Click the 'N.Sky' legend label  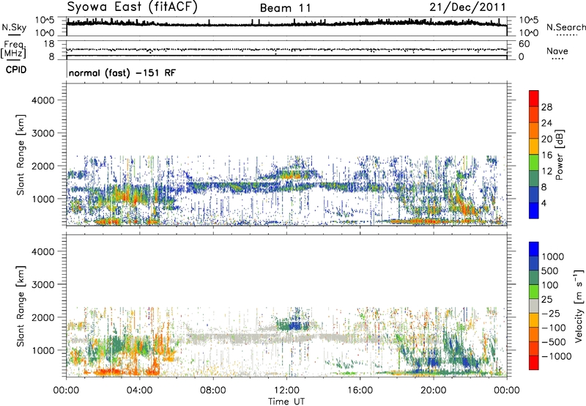14,27
